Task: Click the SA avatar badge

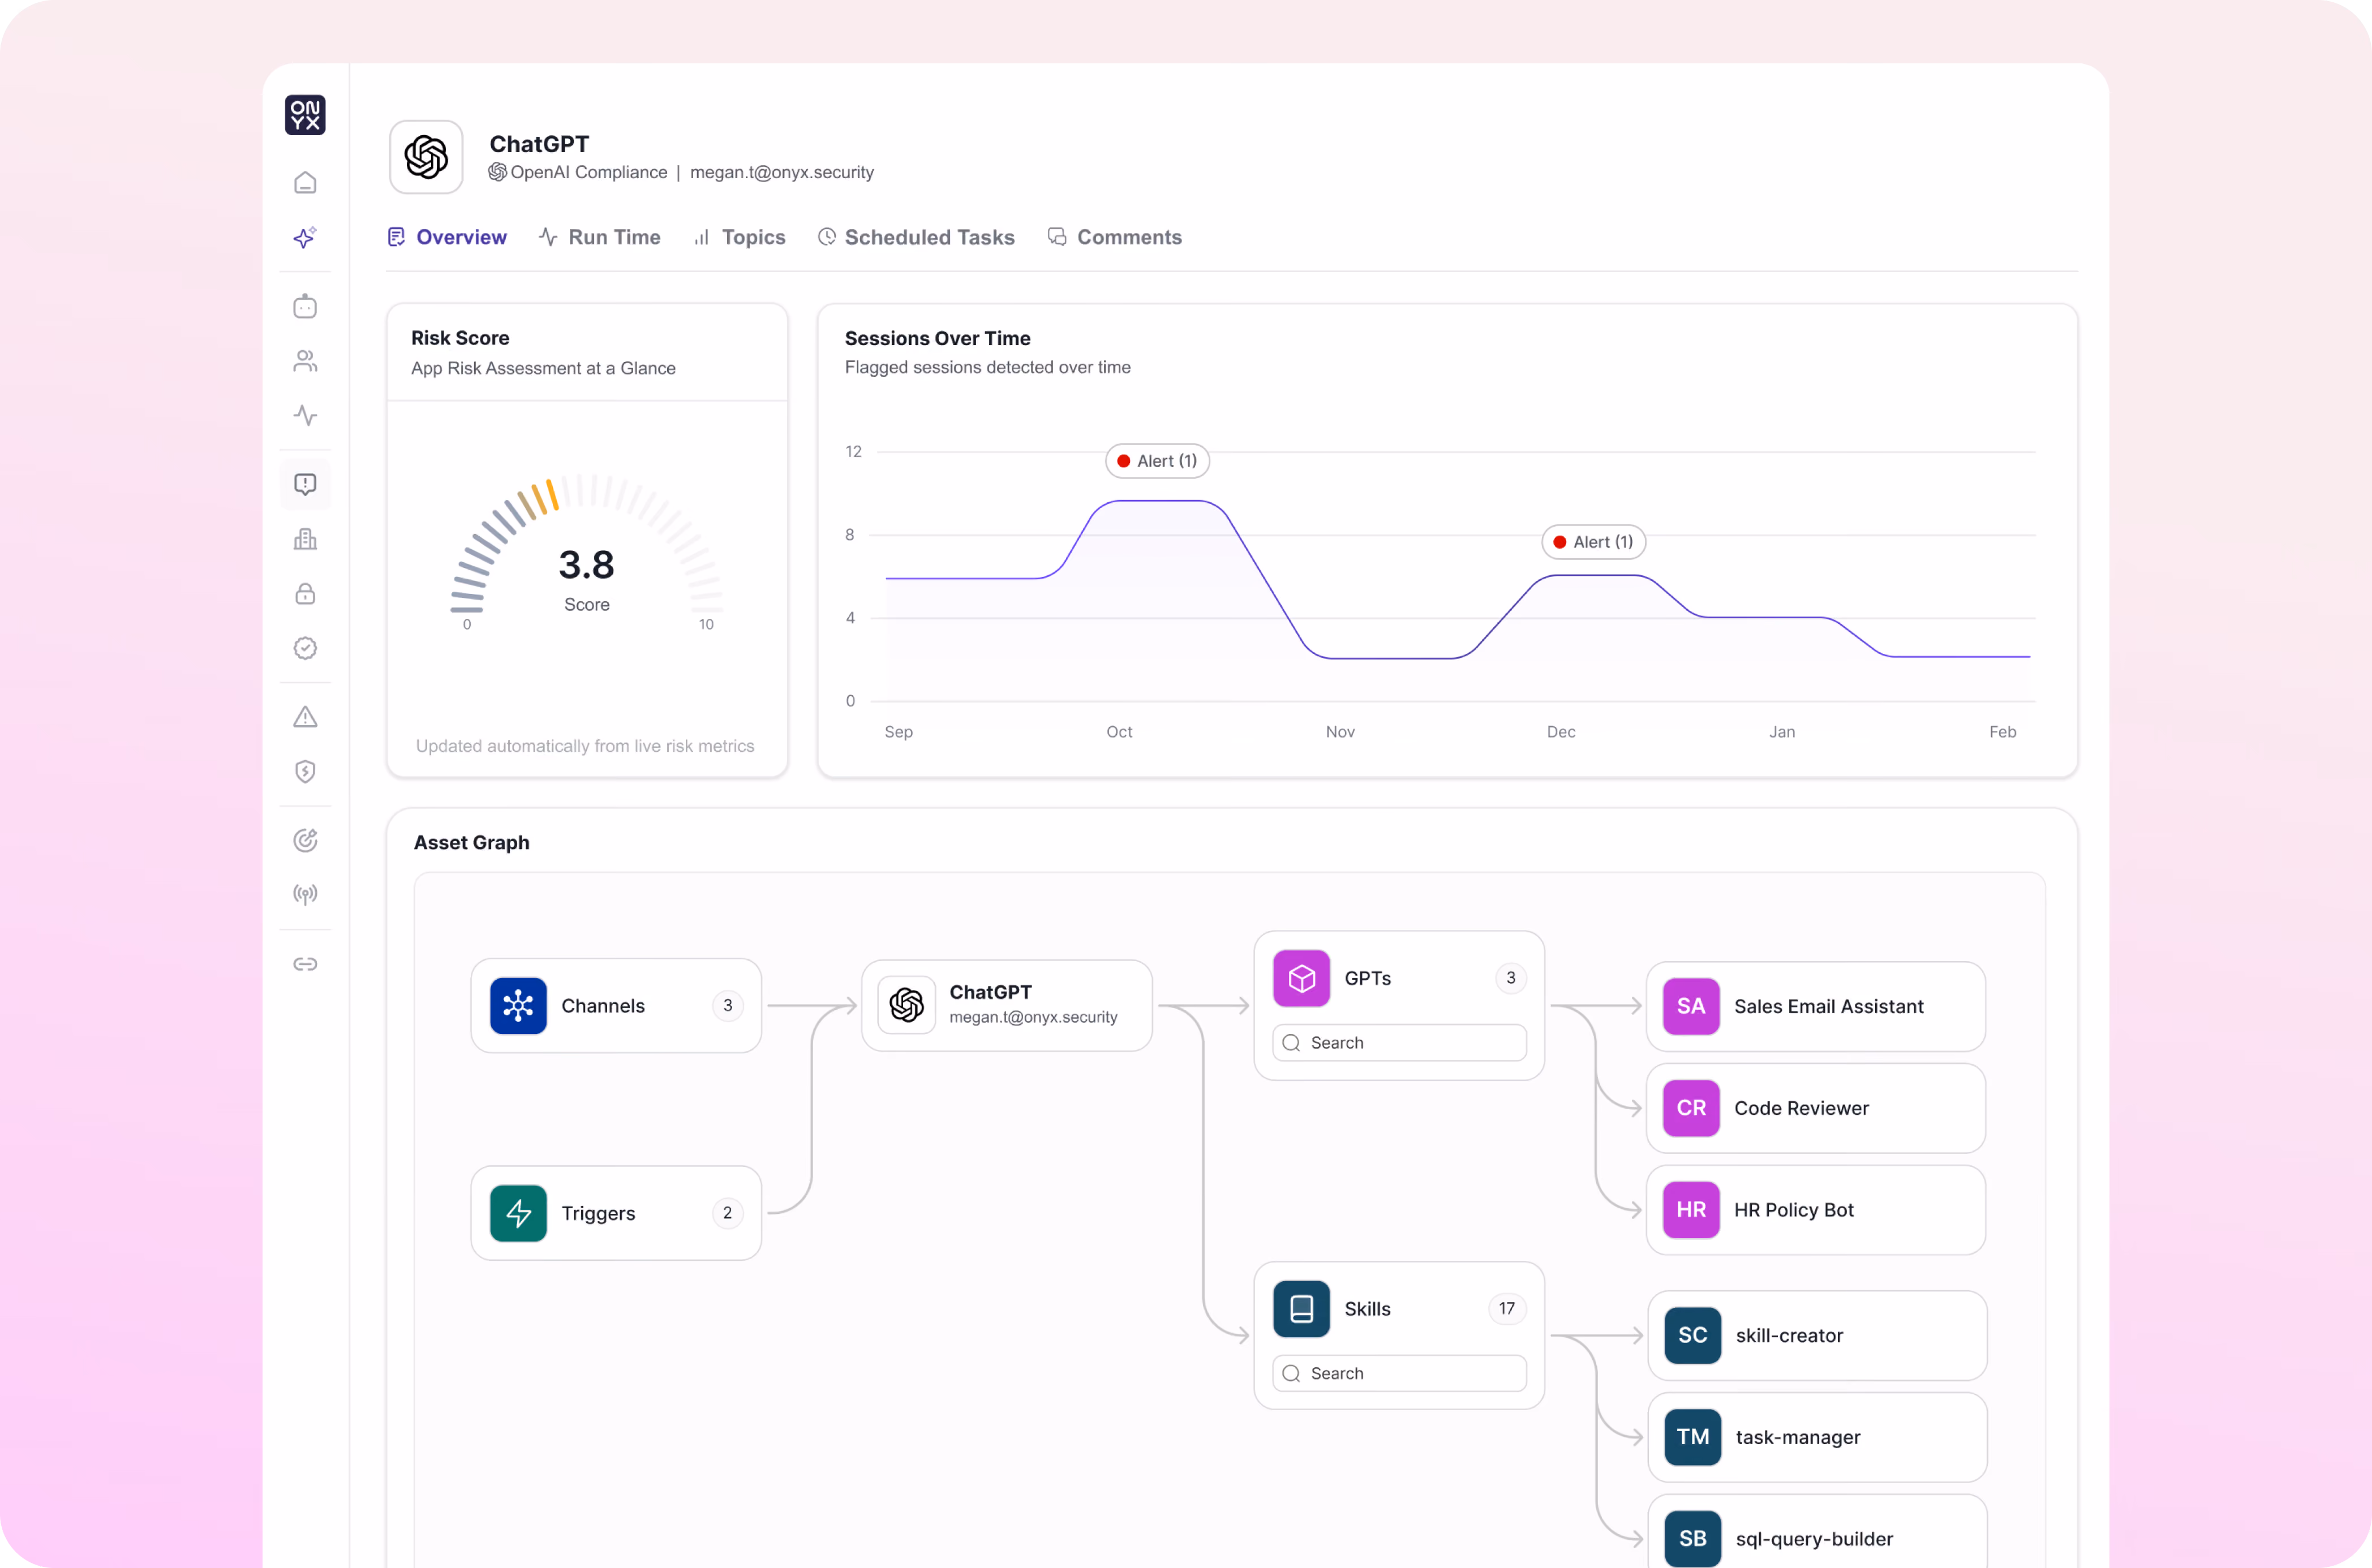Action: coord(1691,1006)
